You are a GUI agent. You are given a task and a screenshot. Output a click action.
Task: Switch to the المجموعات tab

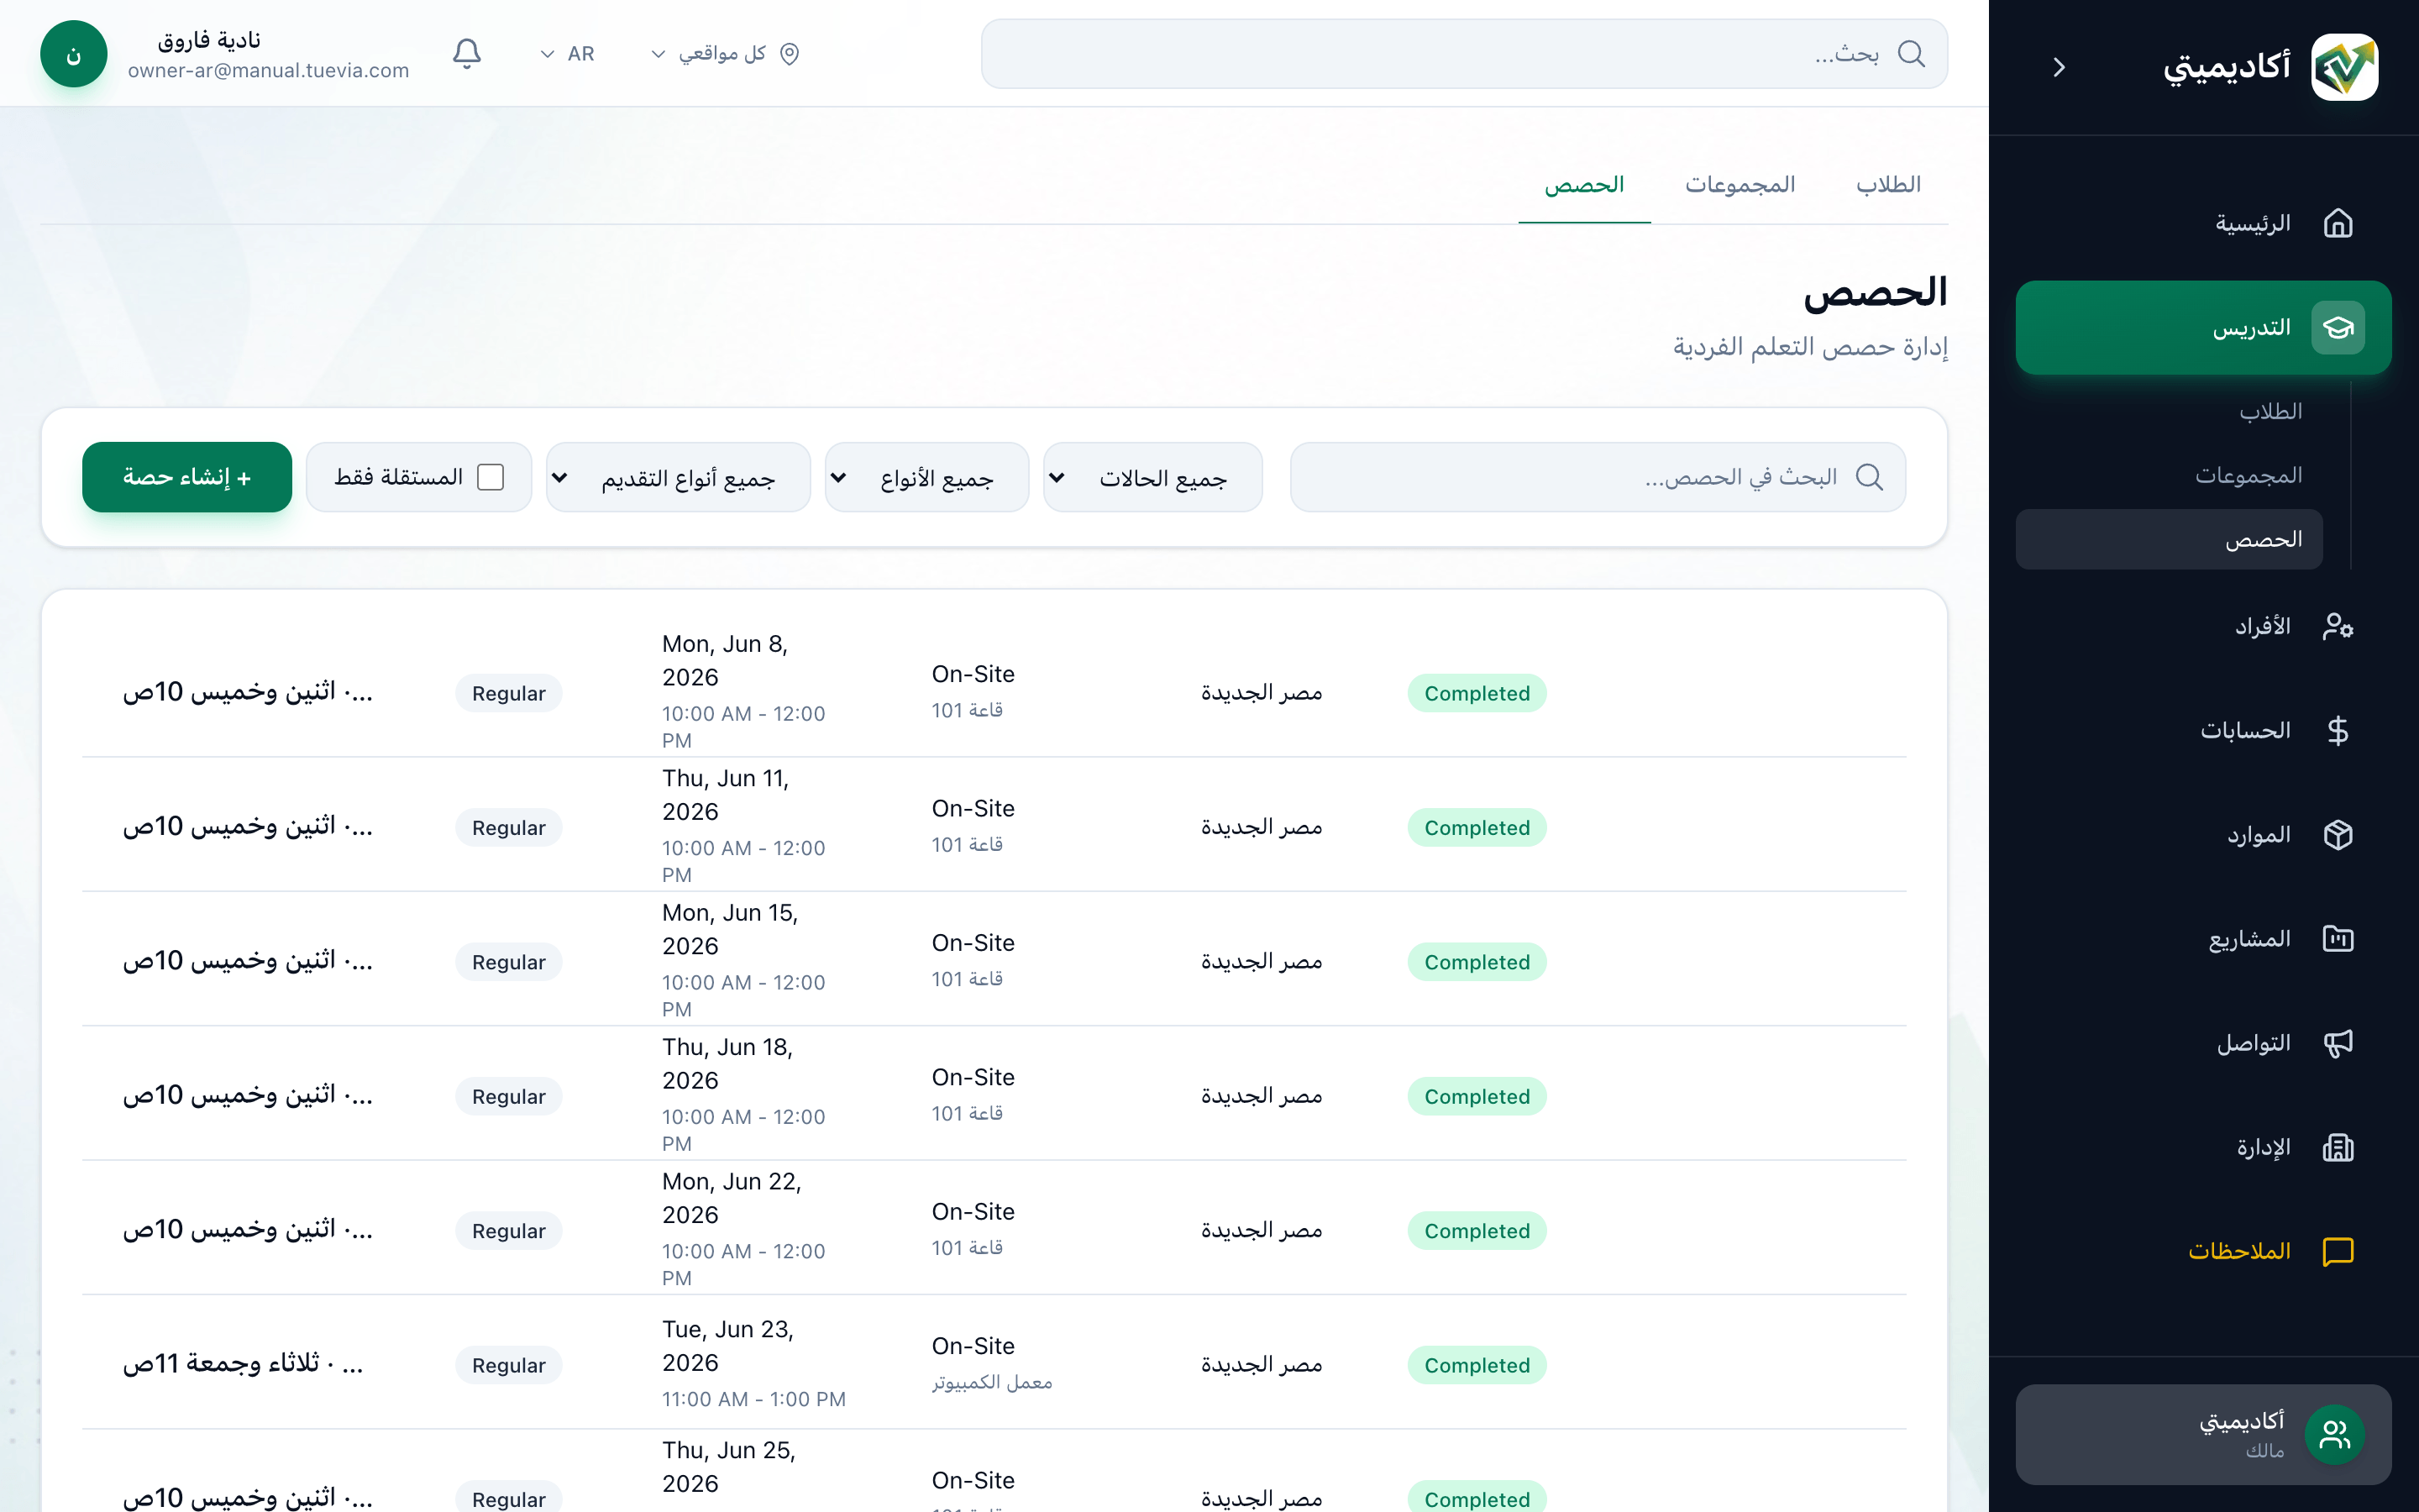(1740, 185)
